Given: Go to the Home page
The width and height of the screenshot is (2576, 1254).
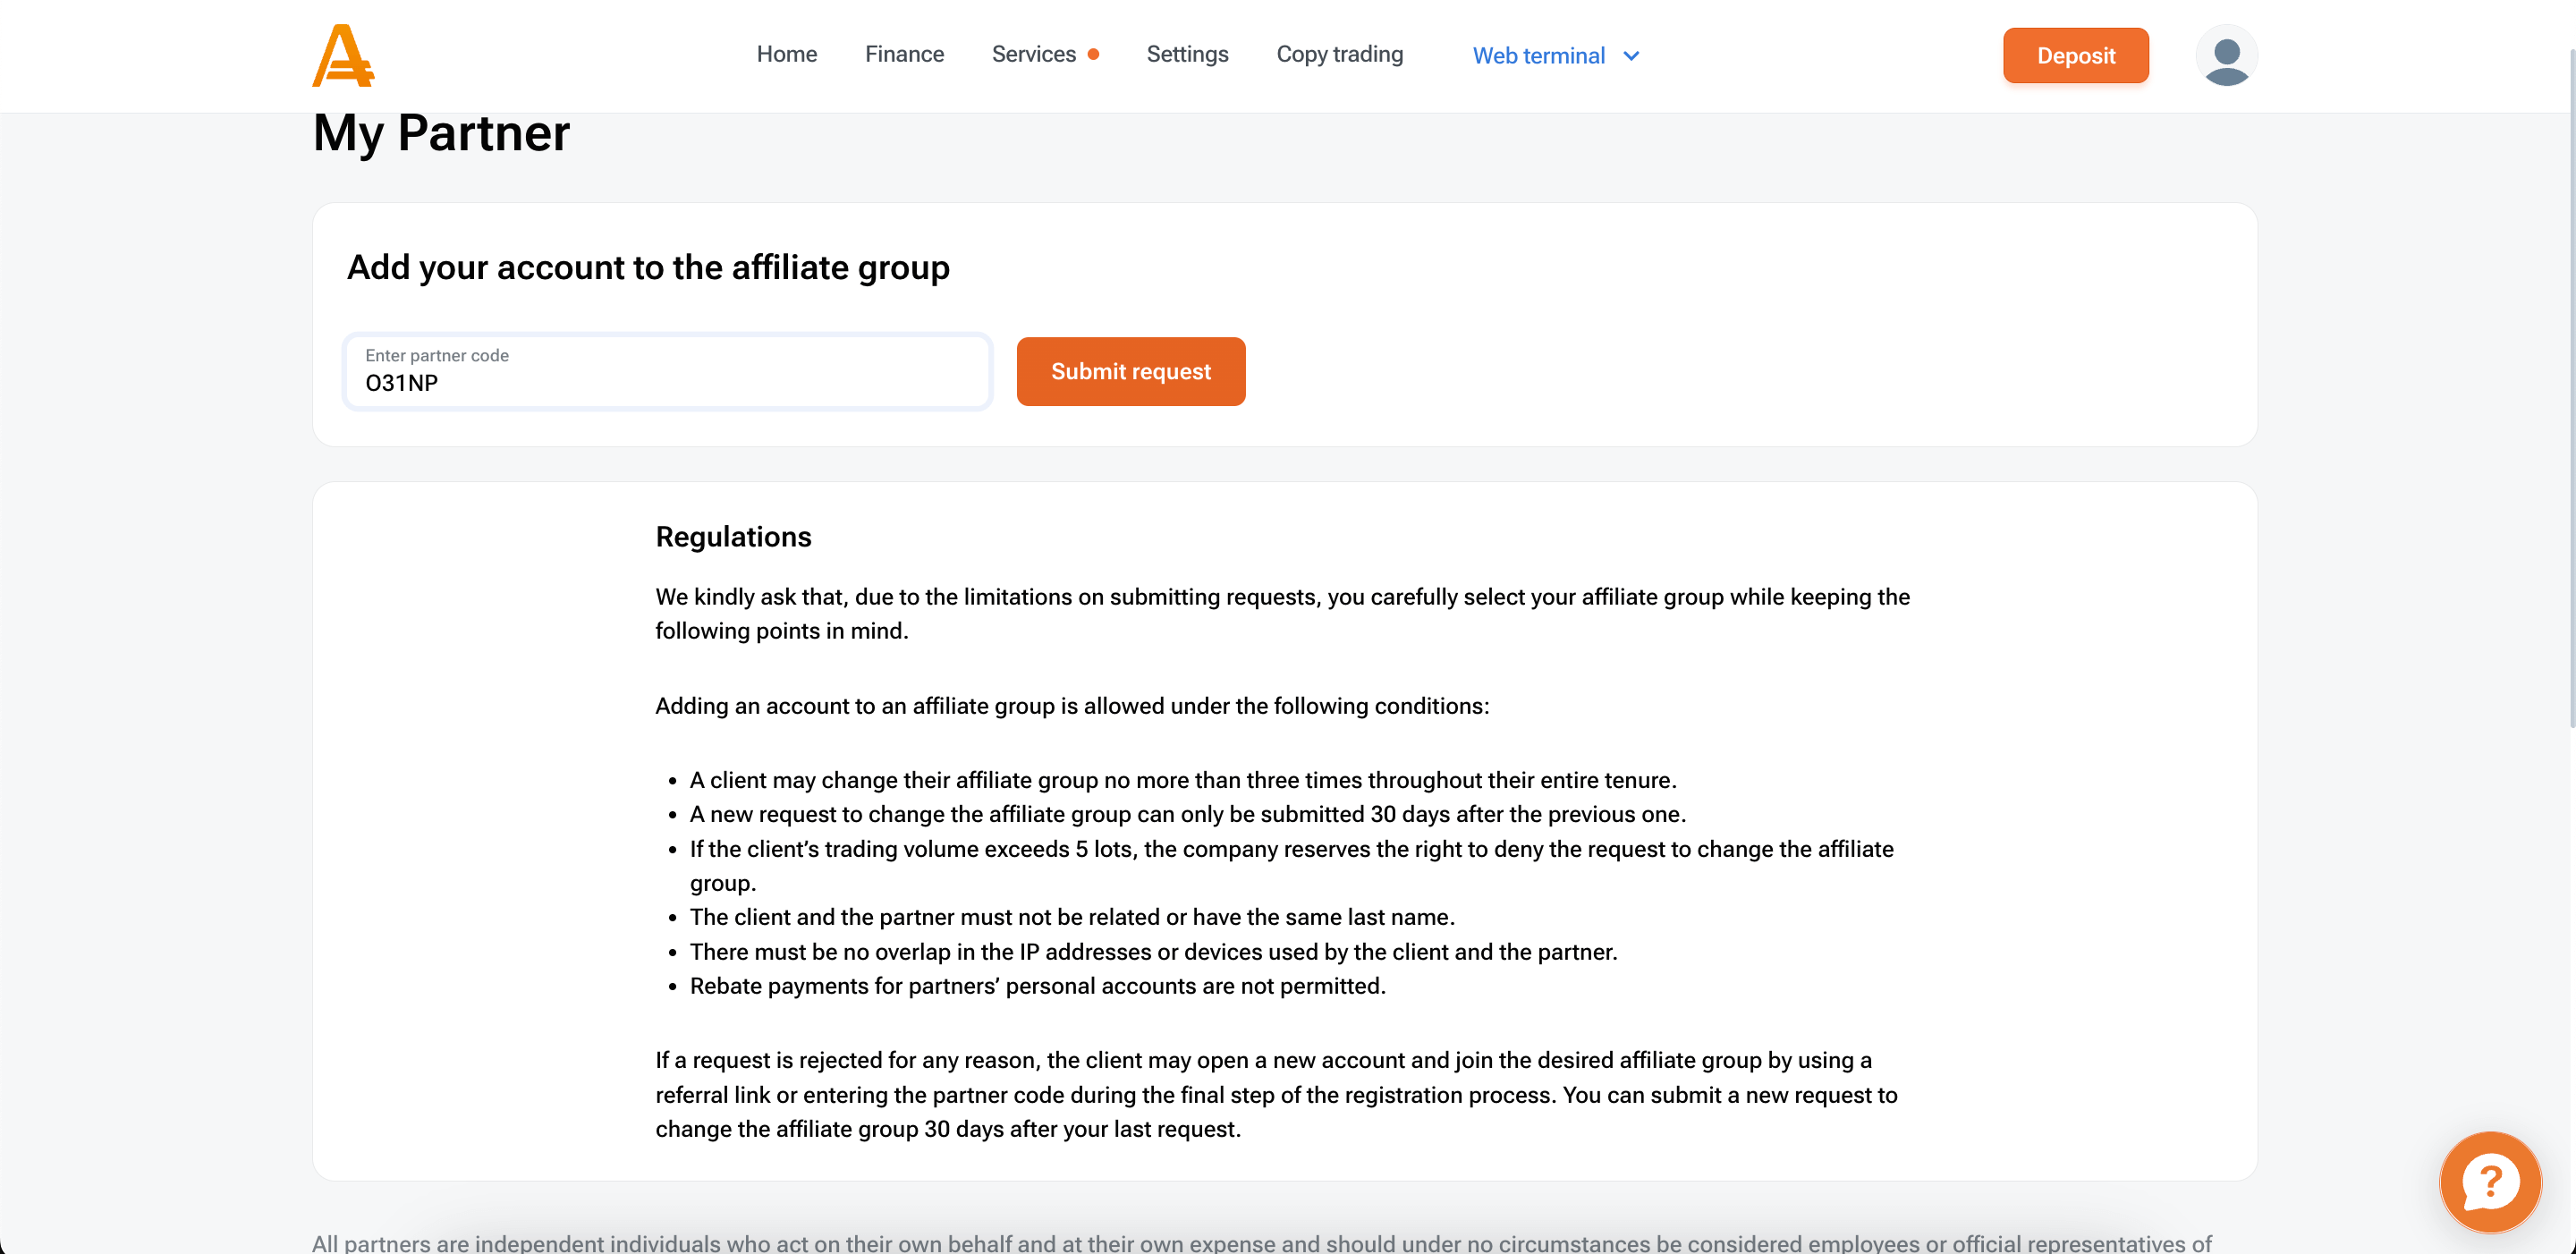Looking at the screenshot, I should pyautogui.click(x=786, y=55).
